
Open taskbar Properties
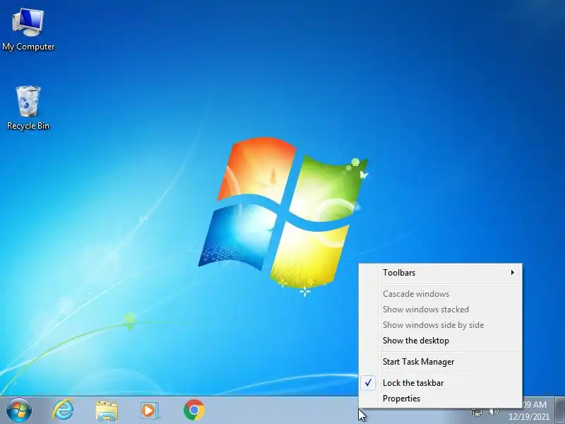[440, 399]
